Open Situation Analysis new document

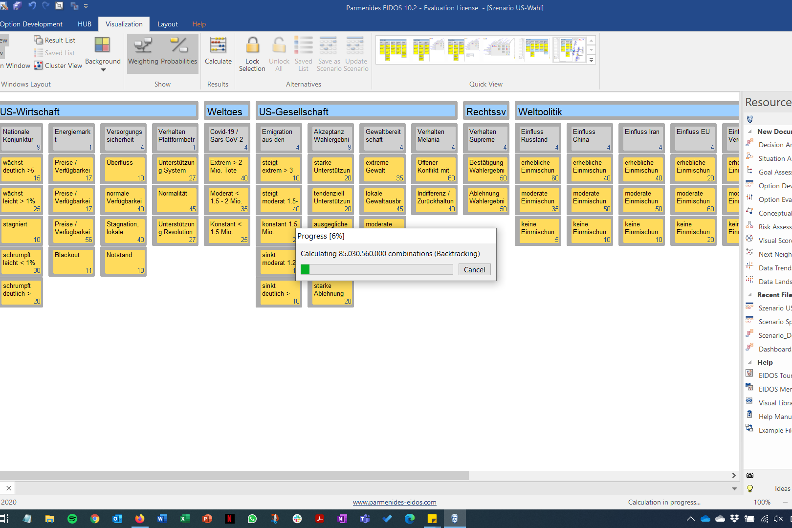pos(769,158)
